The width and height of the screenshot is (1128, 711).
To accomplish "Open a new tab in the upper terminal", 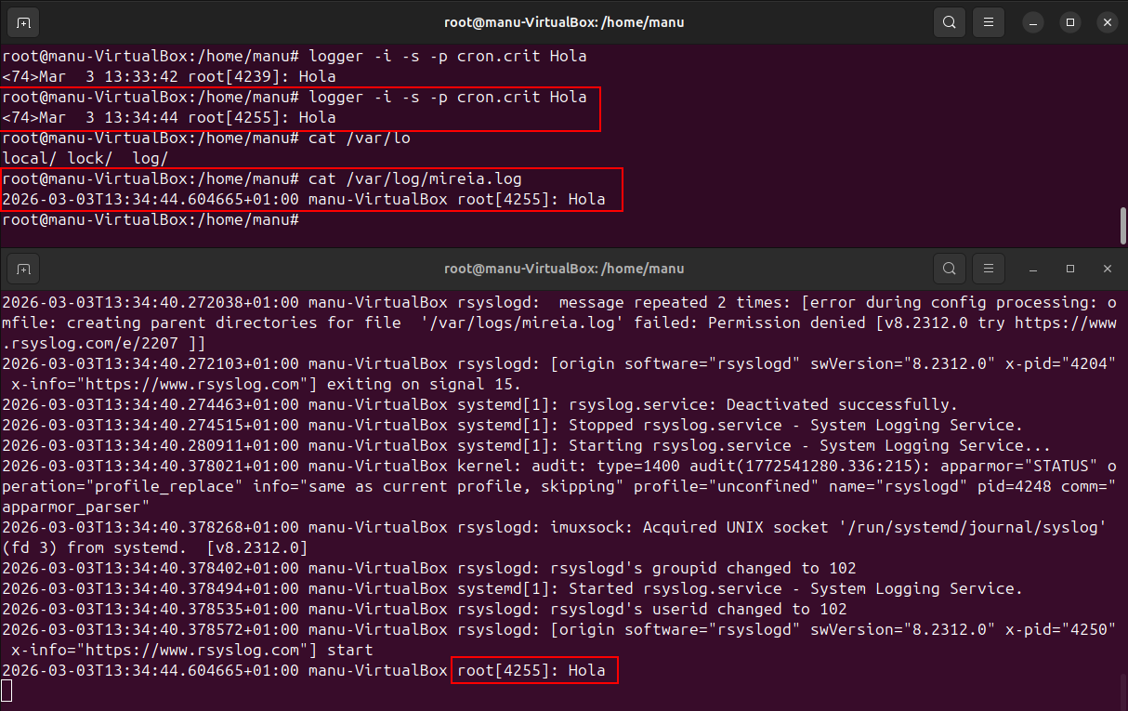I will (x=23, y=22).
